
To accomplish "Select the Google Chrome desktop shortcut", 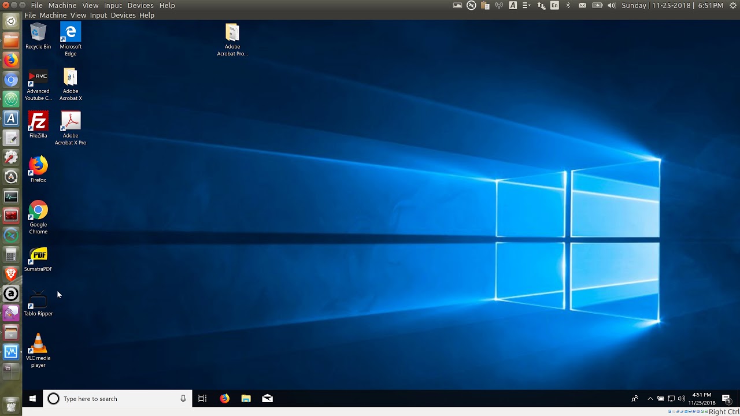I will point(38,217).
